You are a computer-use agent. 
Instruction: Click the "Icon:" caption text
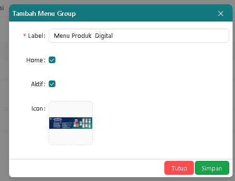[x=38, y=109]
